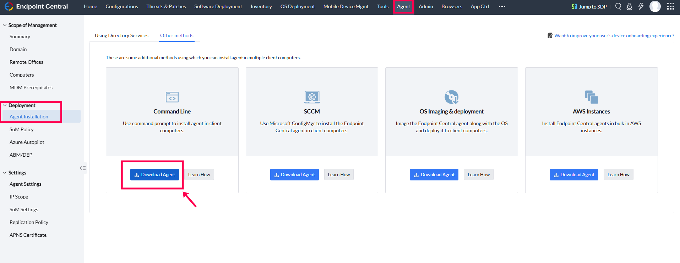Click the AWS Instances card icon
This screenshot has height=263, width=680.
pos(592,97)
